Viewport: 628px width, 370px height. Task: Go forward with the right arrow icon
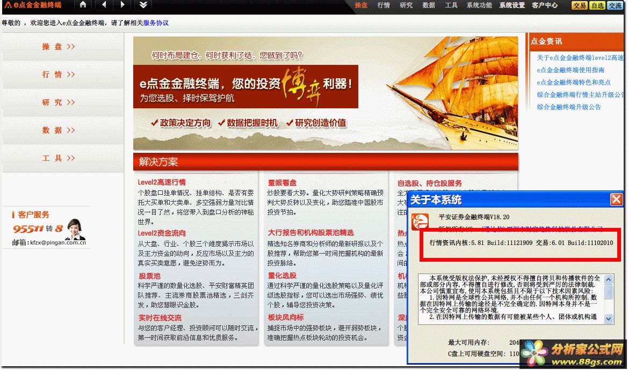click(x=123, y=5)
